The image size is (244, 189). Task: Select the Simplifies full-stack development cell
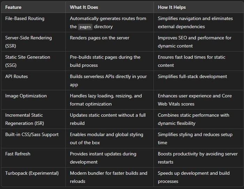(198, 80)
